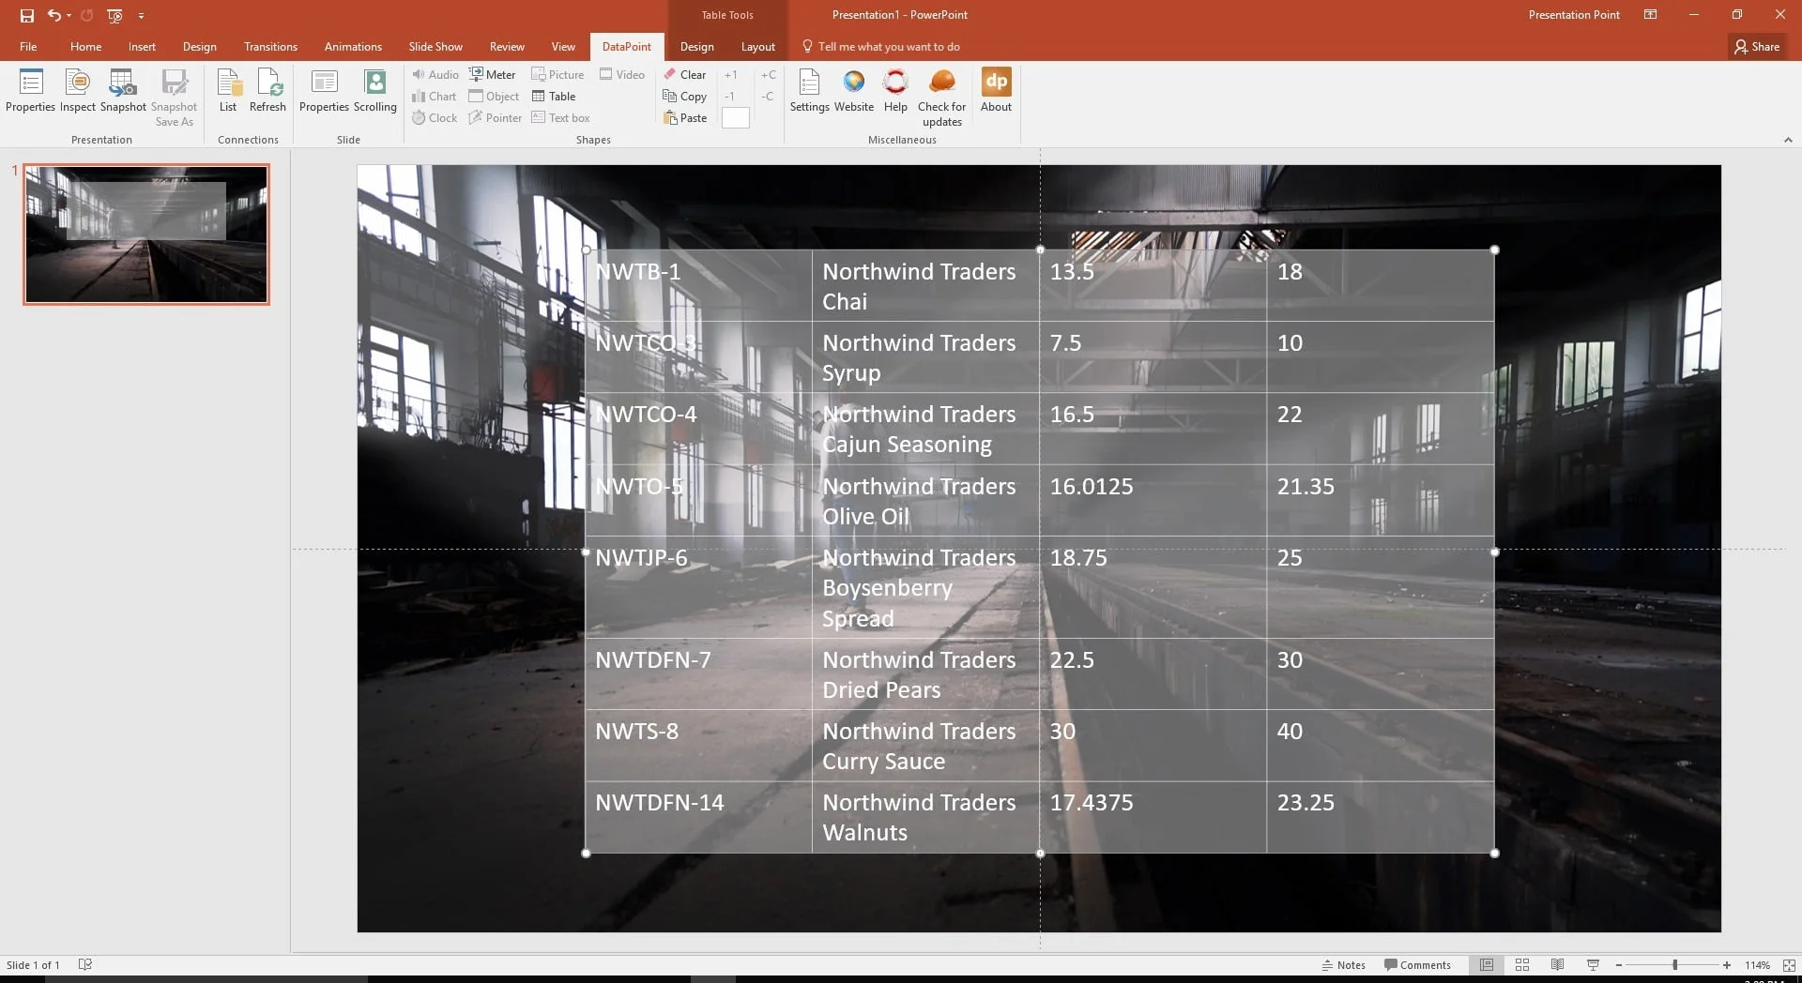Add a Clock shape
Viewport: 1802px width, 983px height.
(x=435, y=117)
